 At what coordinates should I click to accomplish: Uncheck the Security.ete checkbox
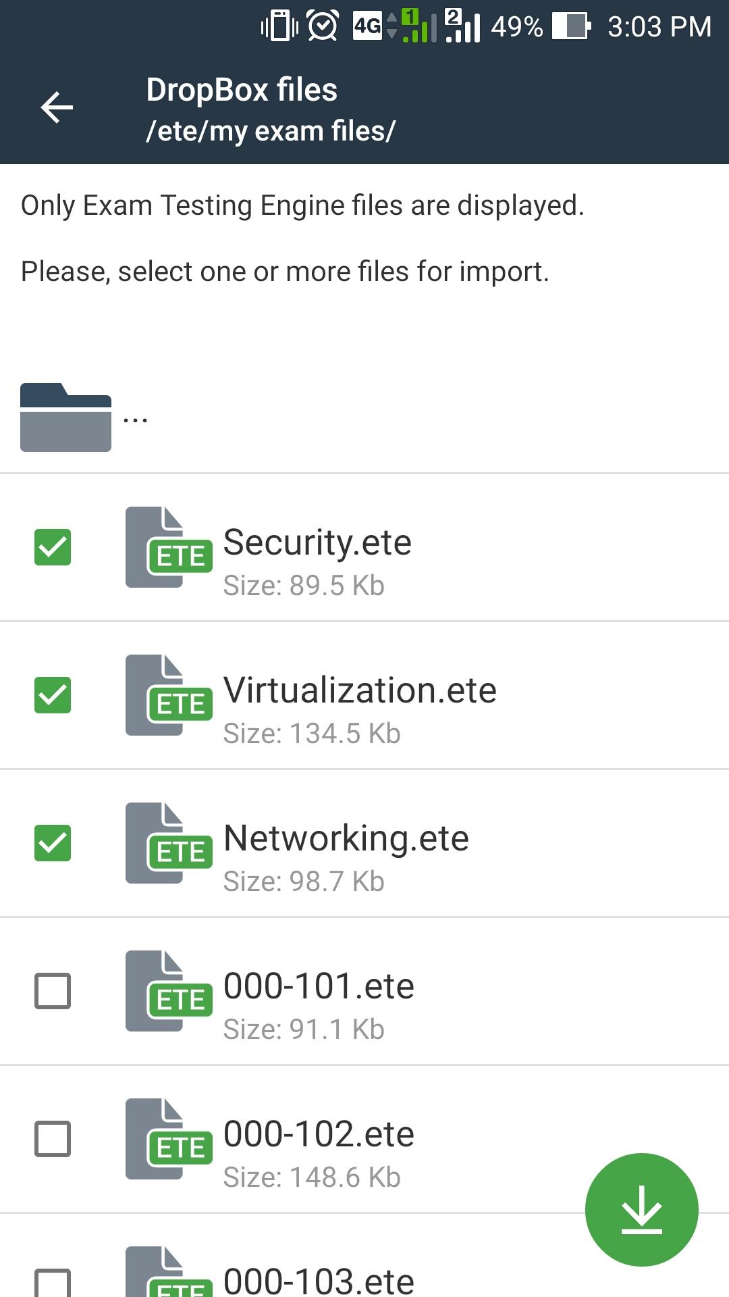(53, 547)
